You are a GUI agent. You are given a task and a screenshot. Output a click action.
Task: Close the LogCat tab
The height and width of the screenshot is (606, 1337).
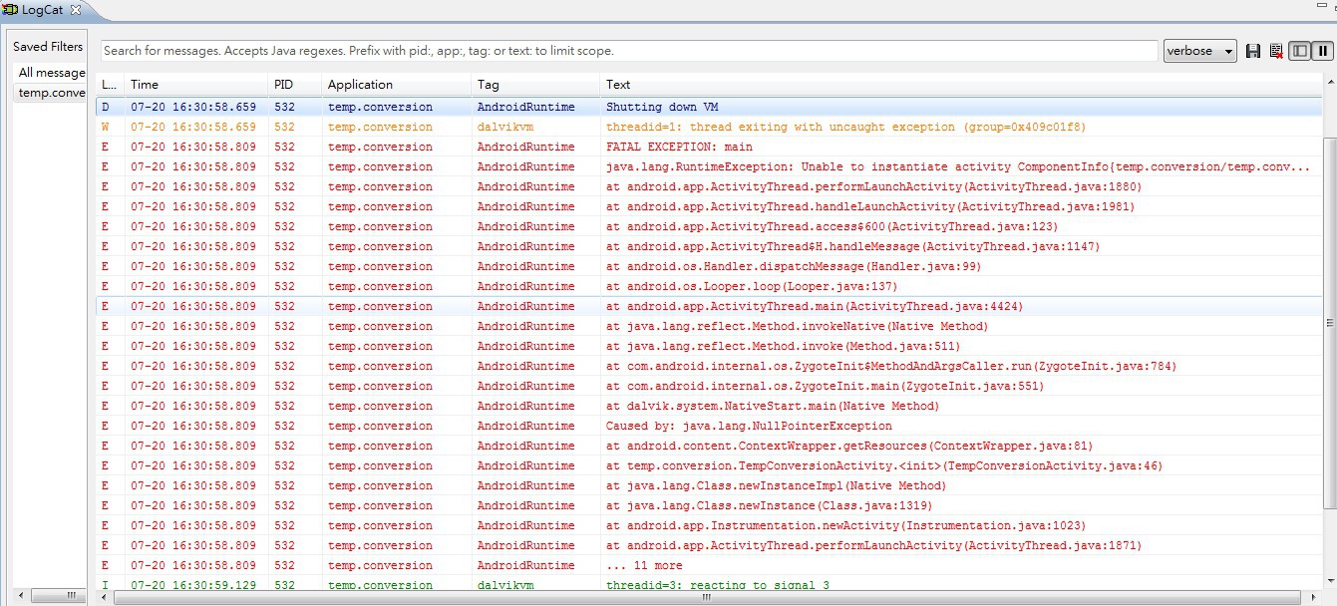(x=76, y=10)
